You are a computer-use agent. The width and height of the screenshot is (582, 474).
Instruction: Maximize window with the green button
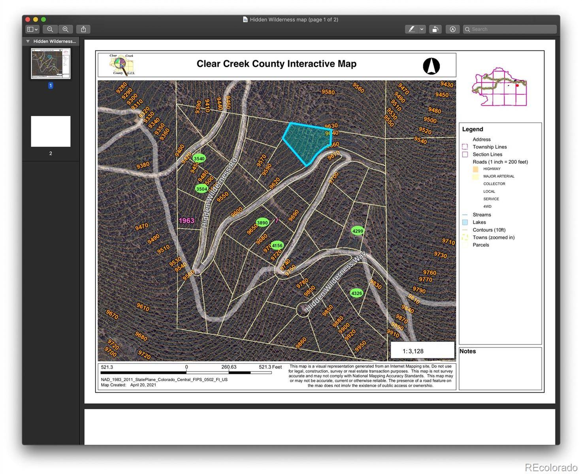point(43,19)
